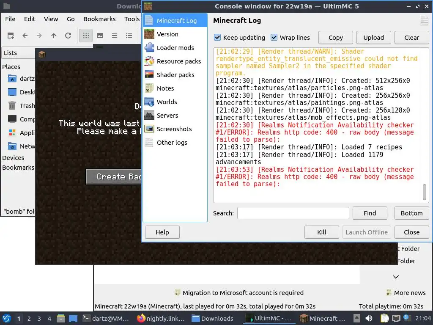Reload the file manager folder
Screen dimensions: 433x325
[x=68, y=36]
